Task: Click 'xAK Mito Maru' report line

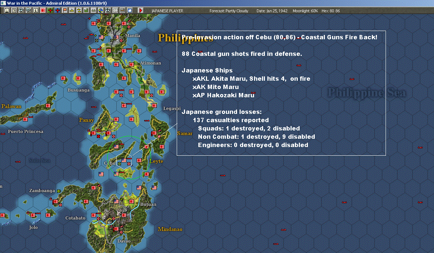Action: 216,87
